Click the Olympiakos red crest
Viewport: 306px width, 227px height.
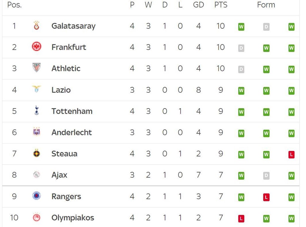pyautogui.click(x=36, y=217)
